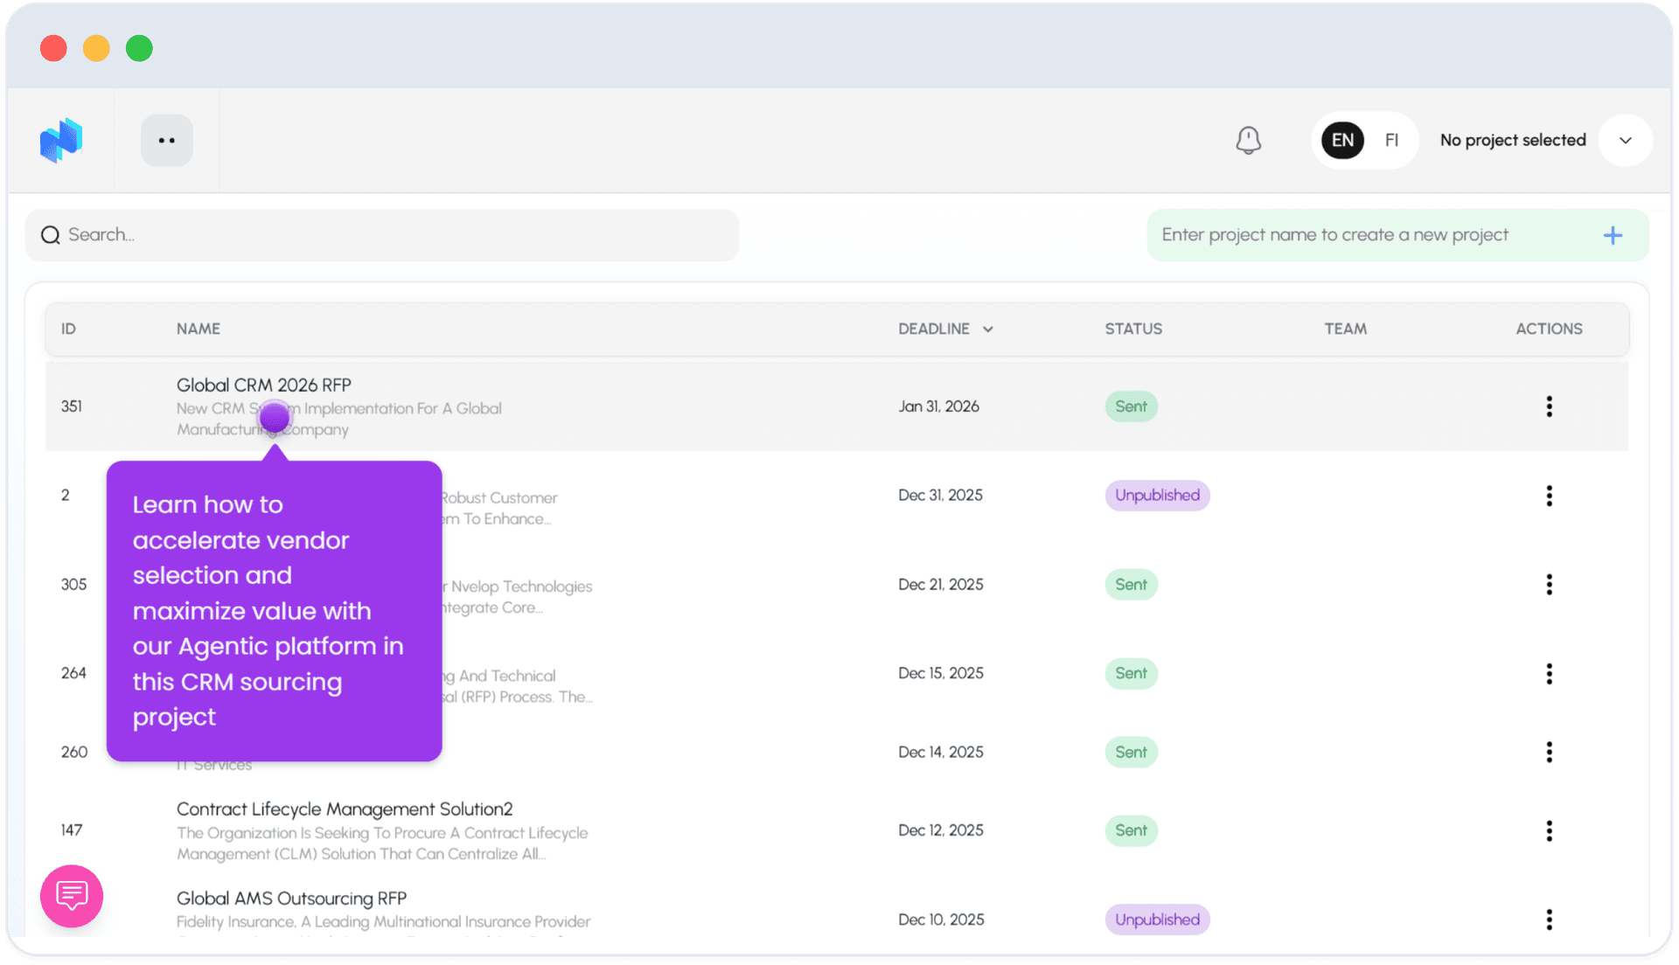Click the TEAM column header

pyautogui.click(x=1345, y=329)
